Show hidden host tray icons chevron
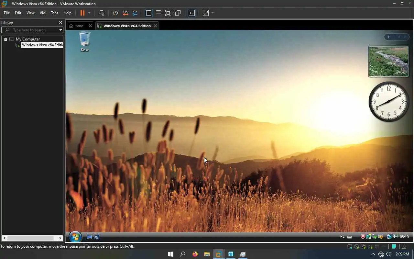The height and width of the screenshot is (259, 414). 373,254
